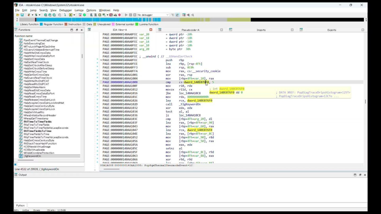Screen dimensions: 381x214
Task: Click the Function name column header
Action: click(x=24, y=36)
